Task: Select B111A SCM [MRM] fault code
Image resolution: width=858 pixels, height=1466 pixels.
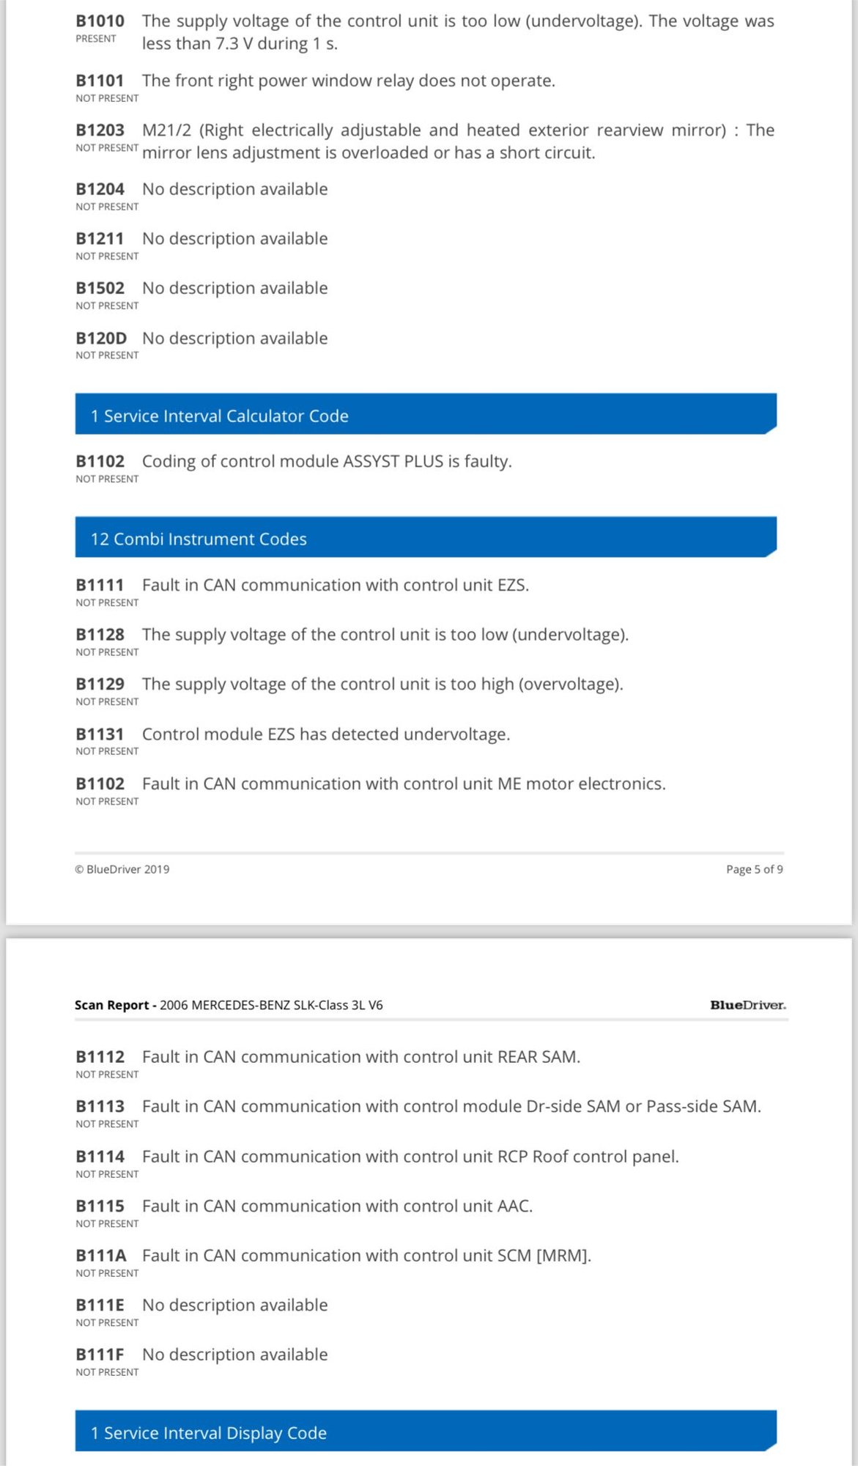Action: pyautogui.click(x=333, y=1262)
